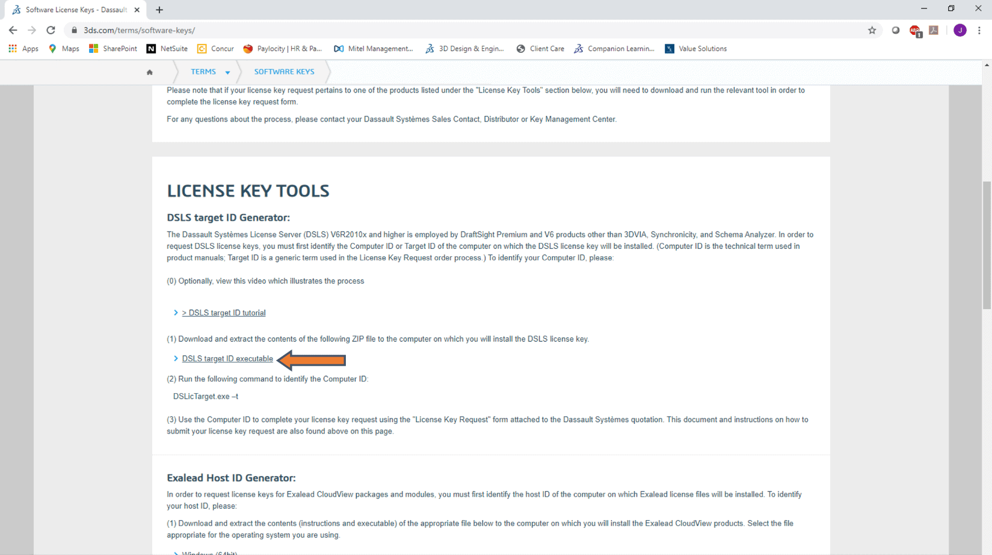This screenshot has height=555, width=992.
Task: Click the browser forward arrow
Action: point(32,30)
